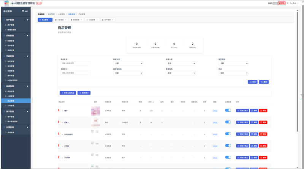
Task: Click the 刷新统计 refresh button
Action: [84, 93]
